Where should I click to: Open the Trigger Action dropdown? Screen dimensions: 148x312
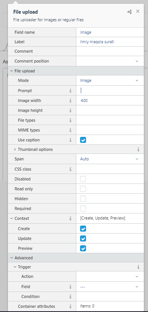click(x=110, y=277)
